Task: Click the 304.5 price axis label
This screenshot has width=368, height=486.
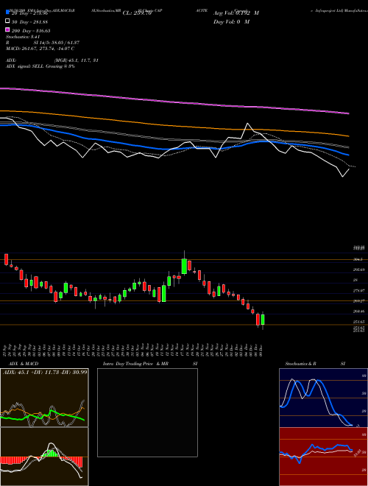Action: click(x=358, y=259)
